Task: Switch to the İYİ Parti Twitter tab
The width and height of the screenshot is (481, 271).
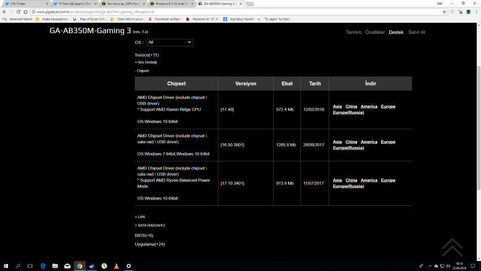Action: (74, 4)
